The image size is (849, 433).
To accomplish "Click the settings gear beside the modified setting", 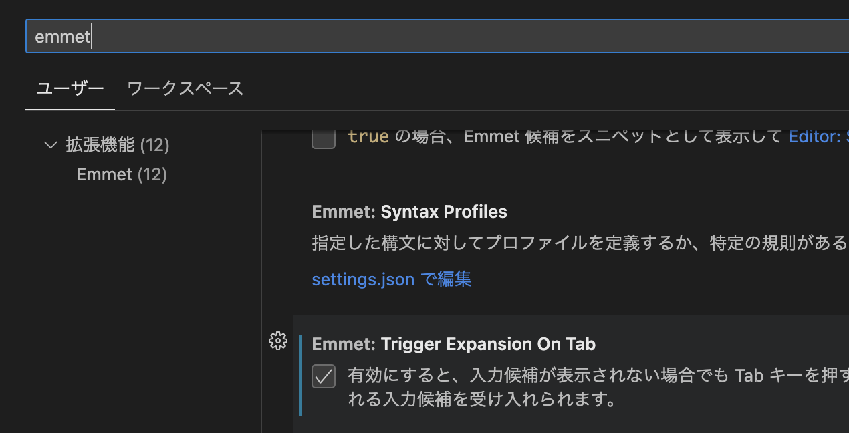I will coord(278,341).
